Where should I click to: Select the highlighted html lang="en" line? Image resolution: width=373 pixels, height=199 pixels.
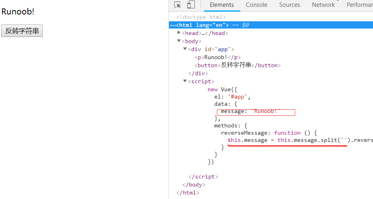(x=202, y=25)
